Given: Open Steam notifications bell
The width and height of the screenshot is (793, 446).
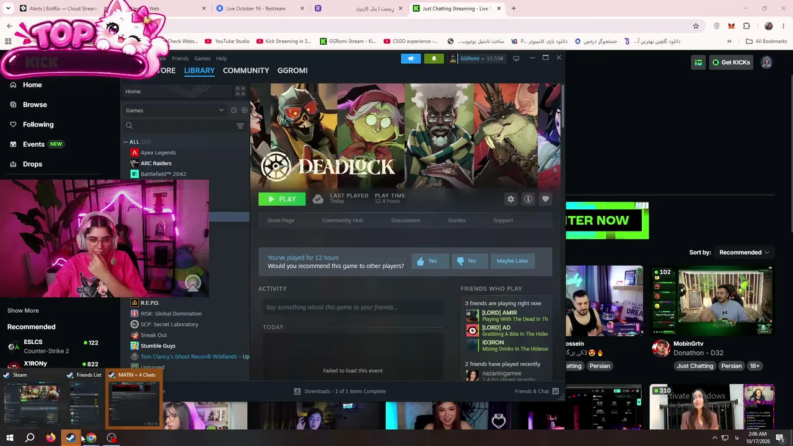Looking at the screenshot, I should click(x=434, y=58).
